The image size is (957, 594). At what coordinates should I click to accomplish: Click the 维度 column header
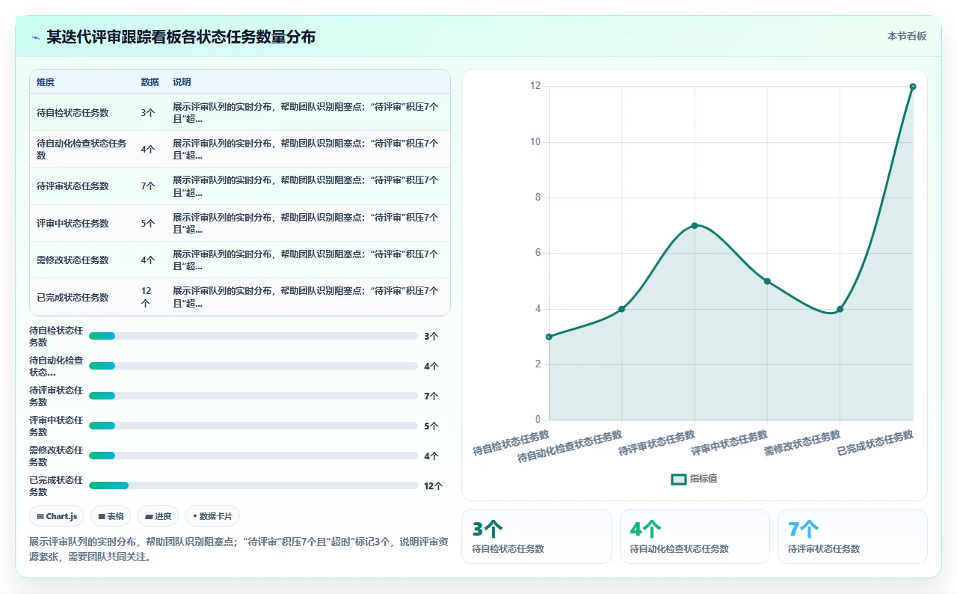click(x=46, y=82)
